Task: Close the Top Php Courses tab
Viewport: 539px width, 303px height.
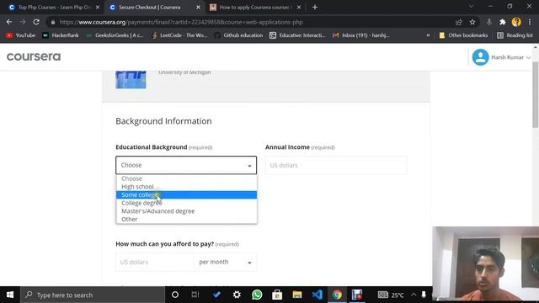Action: [98, 8]
